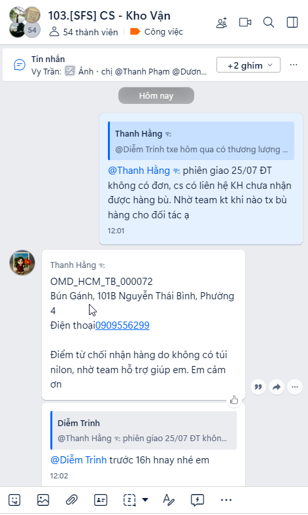Open Thanh Hằng's avatar profile
The image size is (308, 515).
pos(22,263)
